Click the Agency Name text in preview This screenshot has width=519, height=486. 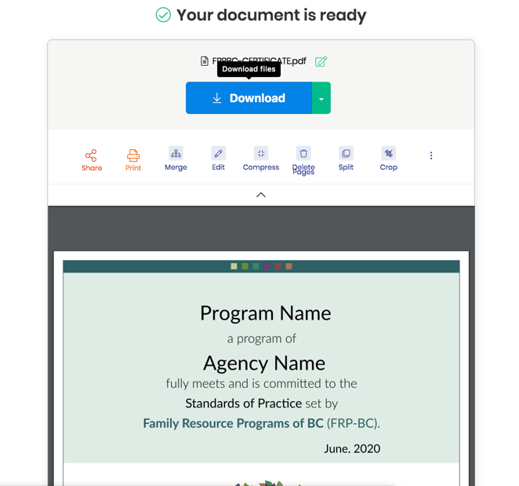point(263,363)
